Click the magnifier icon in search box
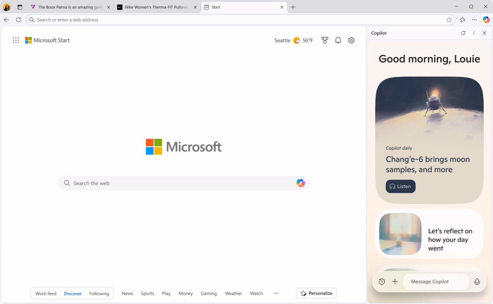Screen dimensions: 493x304 point(67,183)
